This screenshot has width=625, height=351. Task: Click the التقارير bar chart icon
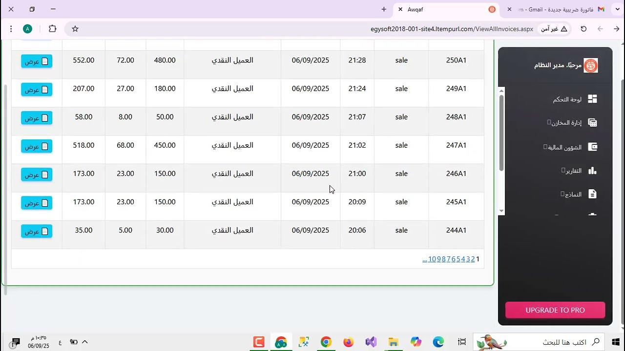coord(592,171)
